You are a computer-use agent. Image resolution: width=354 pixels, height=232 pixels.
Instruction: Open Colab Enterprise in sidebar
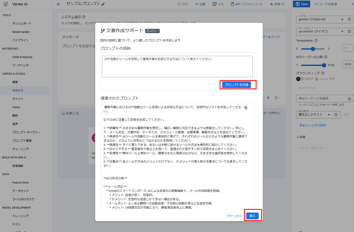click(x=22, y=57)
